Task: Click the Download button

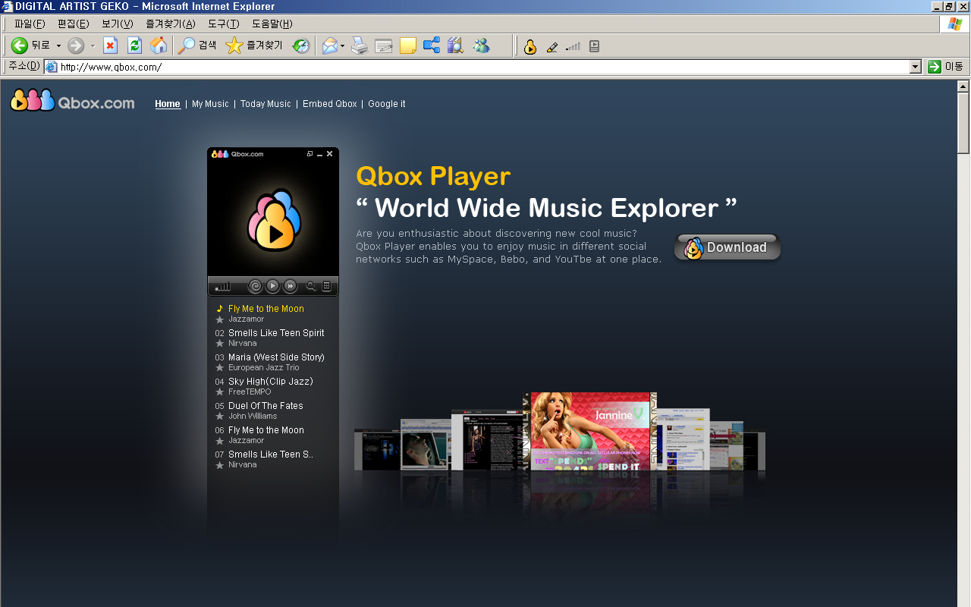Action: (x=727, y=247)
